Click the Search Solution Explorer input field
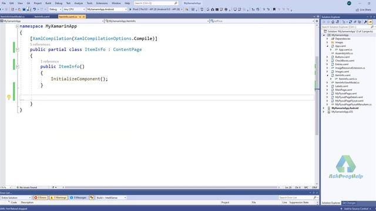Image resolution: width=376 pixels, height=211 pixels. (348, 27)
